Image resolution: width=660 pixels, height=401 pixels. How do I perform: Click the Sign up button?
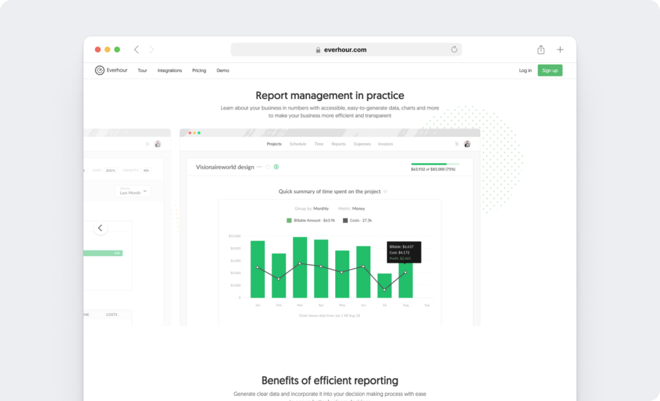(550, 70)
